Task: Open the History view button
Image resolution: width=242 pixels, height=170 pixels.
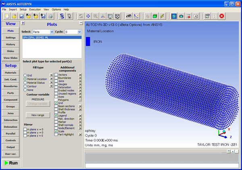Action: (x=10, y=44)
